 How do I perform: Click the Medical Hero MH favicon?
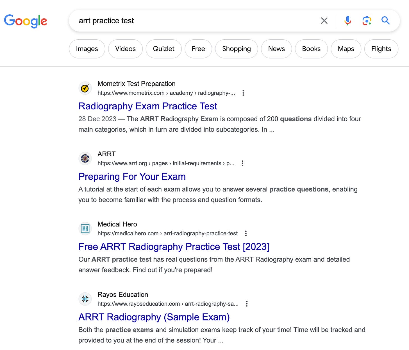(x=85, y=229)
